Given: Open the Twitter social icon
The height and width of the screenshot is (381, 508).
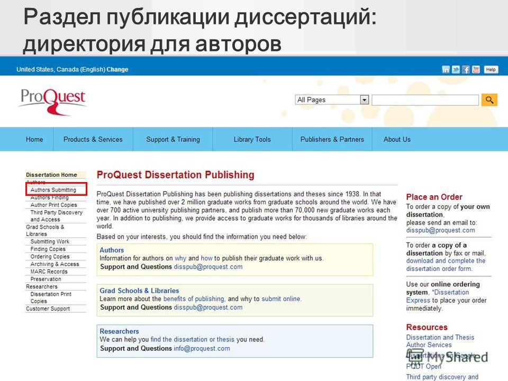Looking at the screenshot, I should click(x=456, y=69).
